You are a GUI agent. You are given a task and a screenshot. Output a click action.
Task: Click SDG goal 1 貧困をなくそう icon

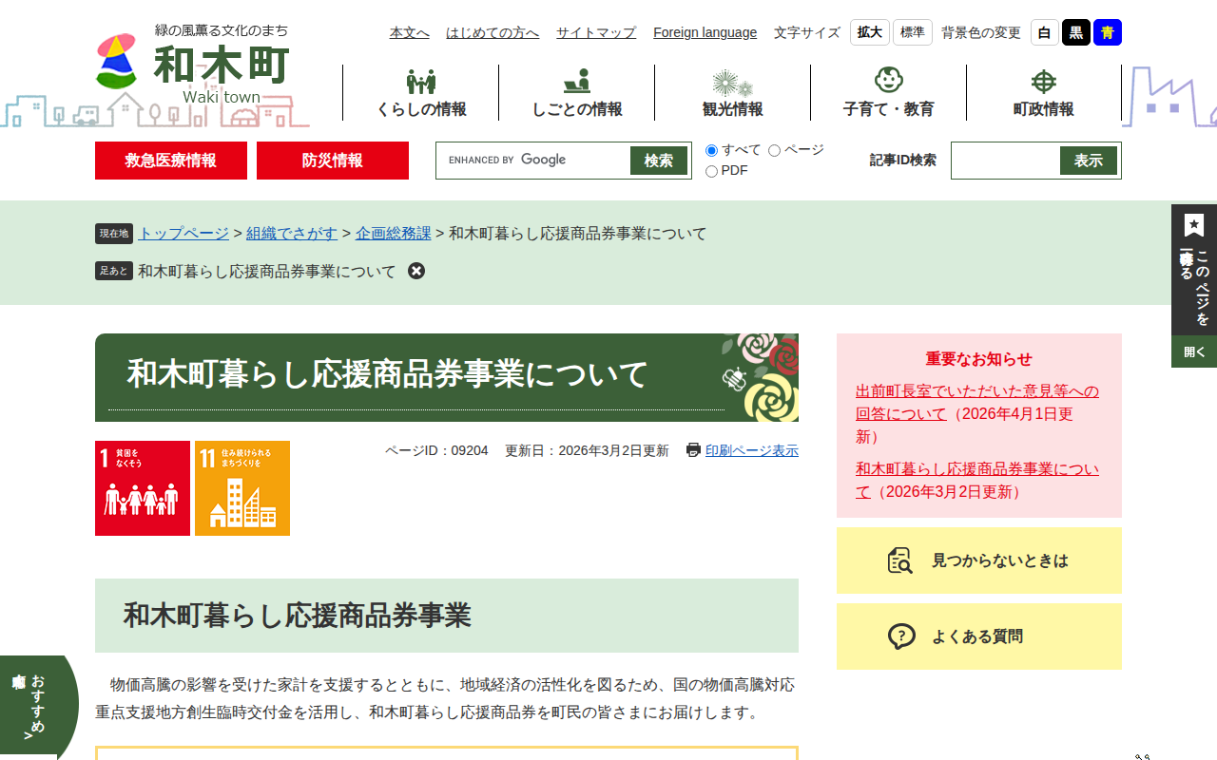pos(143,488)
